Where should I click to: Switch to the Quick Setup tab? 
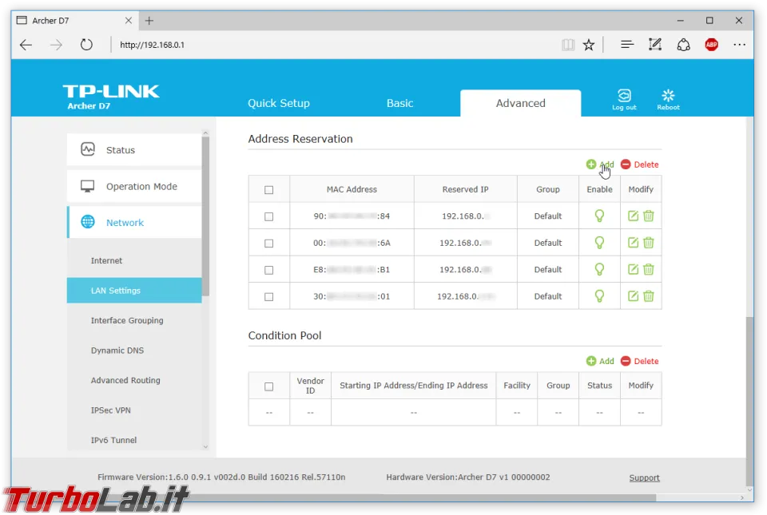coord(279,103)
